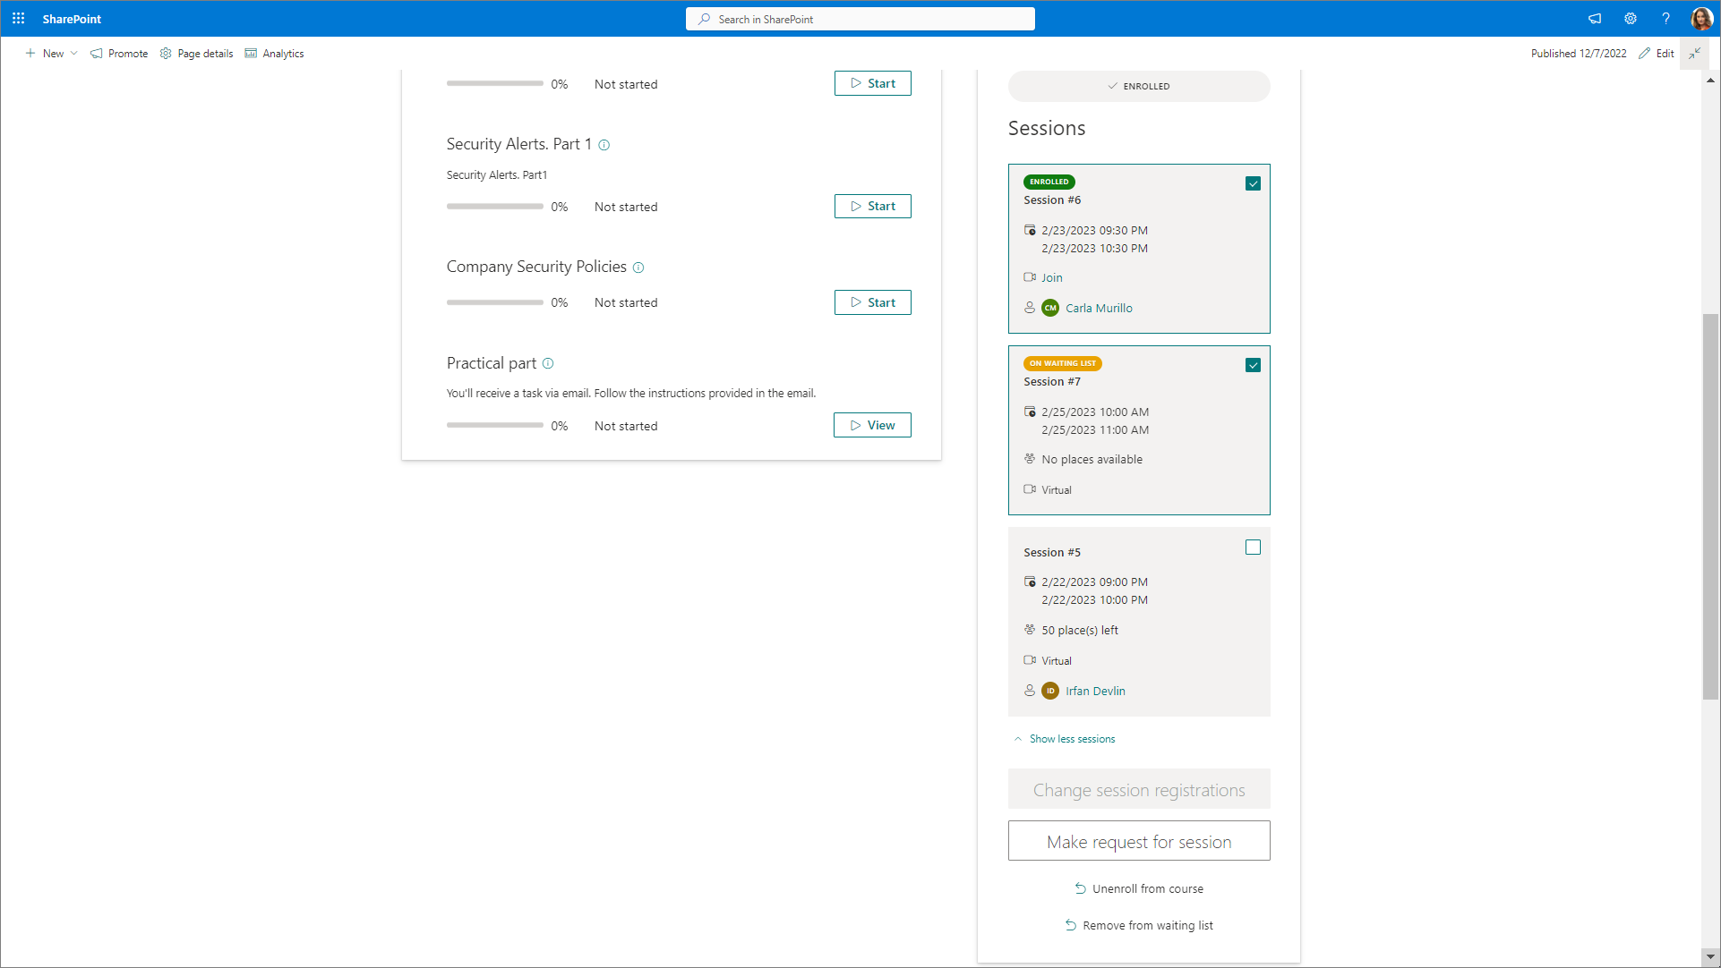Click the megaphone feedback icon in header
The width and height of the screenshot is (1721, 968).
pos(1595,18)
